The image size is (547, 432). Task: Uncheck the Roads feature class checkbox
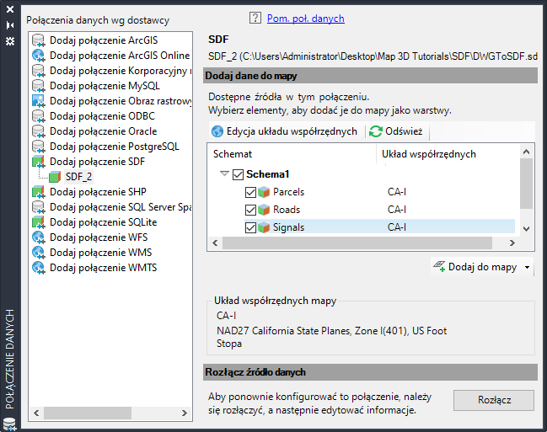coord(251,210)
